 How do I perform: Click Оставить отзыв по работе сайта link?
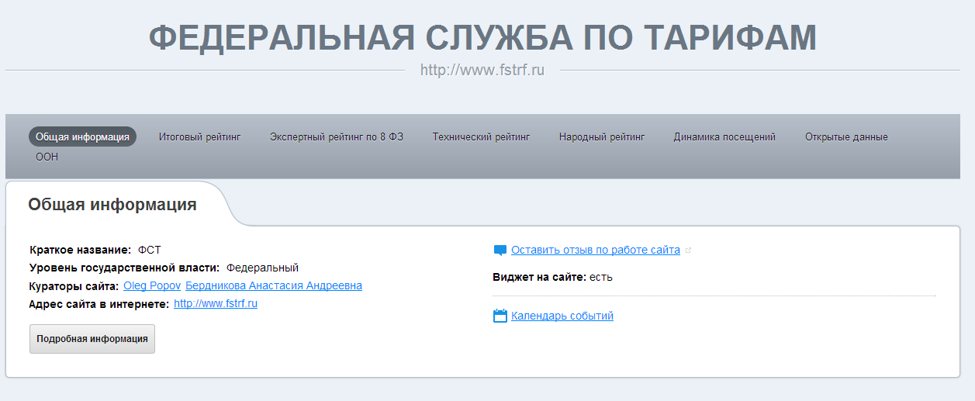coord(595,250)
